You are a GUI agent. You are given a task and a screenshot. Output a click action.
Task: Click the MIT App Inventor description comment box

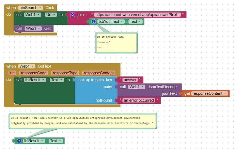83,121
